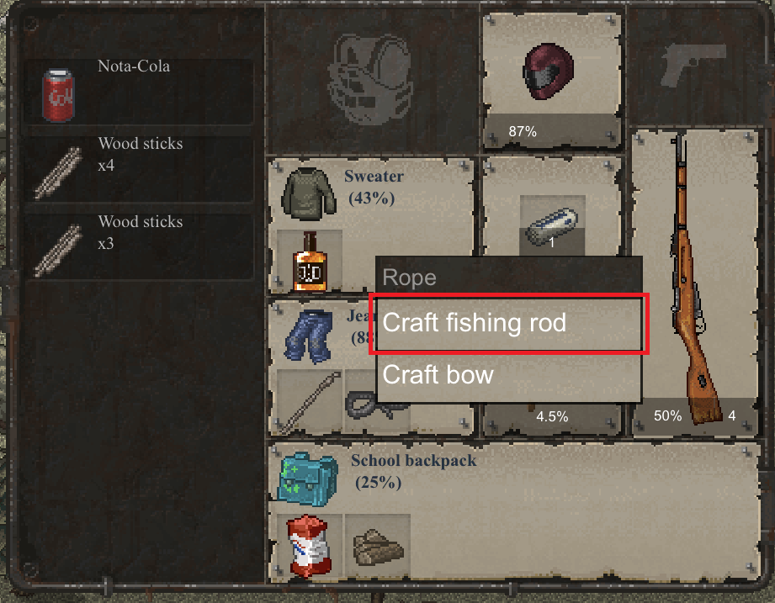Screen dimensions: 775x603
Task: Select the firewood logs in backpack
Action: 378,547
